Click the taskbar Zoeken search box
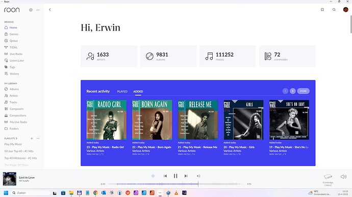Screen dimensions: 352x197 point(31,193)
